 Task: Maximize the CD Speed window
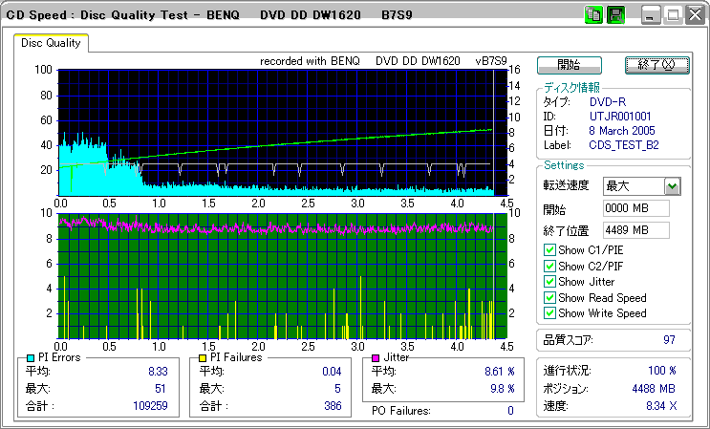(x=673, y=14)
